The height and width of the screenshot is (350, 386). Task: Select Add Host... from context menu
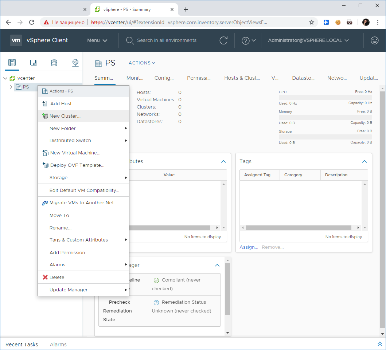(83, 103)
